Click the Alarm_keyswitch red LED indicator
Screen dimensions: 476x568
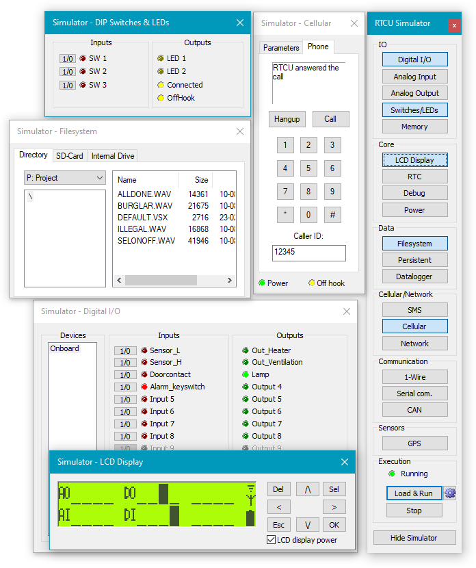point(144,387)
